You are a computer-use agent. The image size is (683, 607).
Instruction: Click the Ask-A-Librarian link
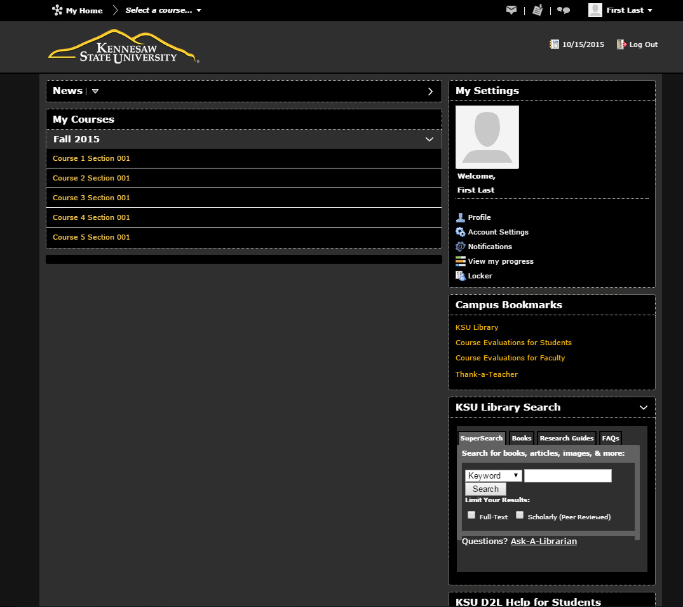pos(543,541)
